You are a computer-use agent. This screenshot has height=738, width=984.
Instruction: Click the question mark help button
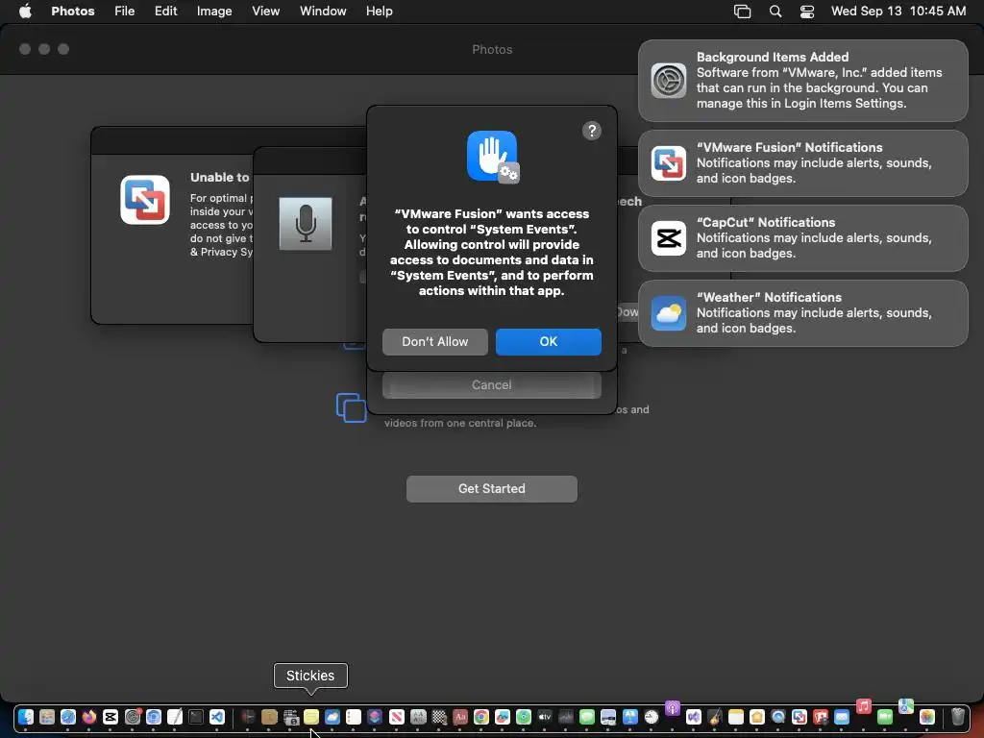click(591, 131)
